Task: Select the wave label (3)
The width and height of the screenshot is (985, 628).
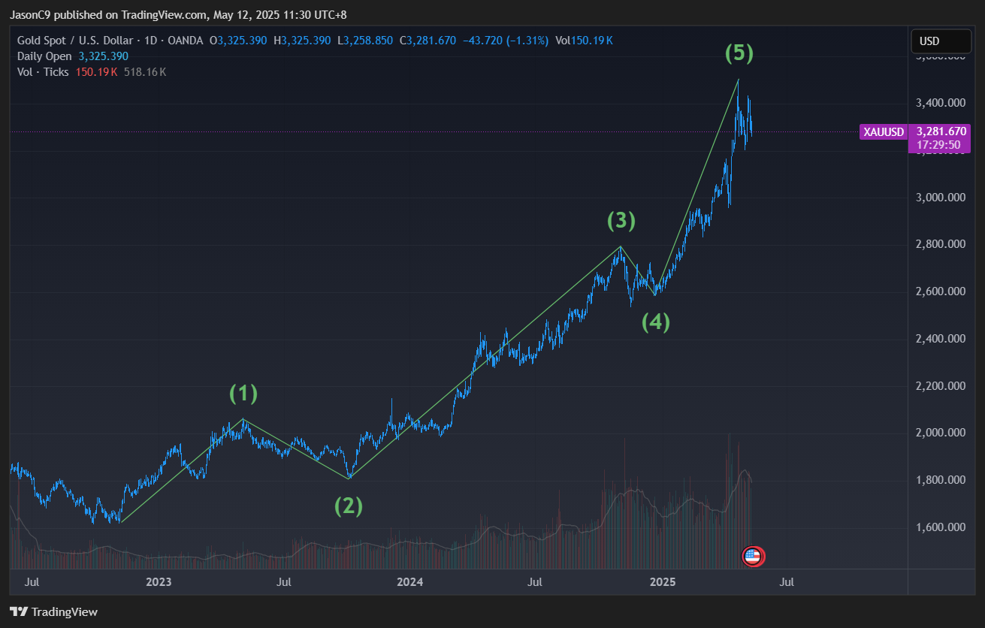Action: [621, 220]
